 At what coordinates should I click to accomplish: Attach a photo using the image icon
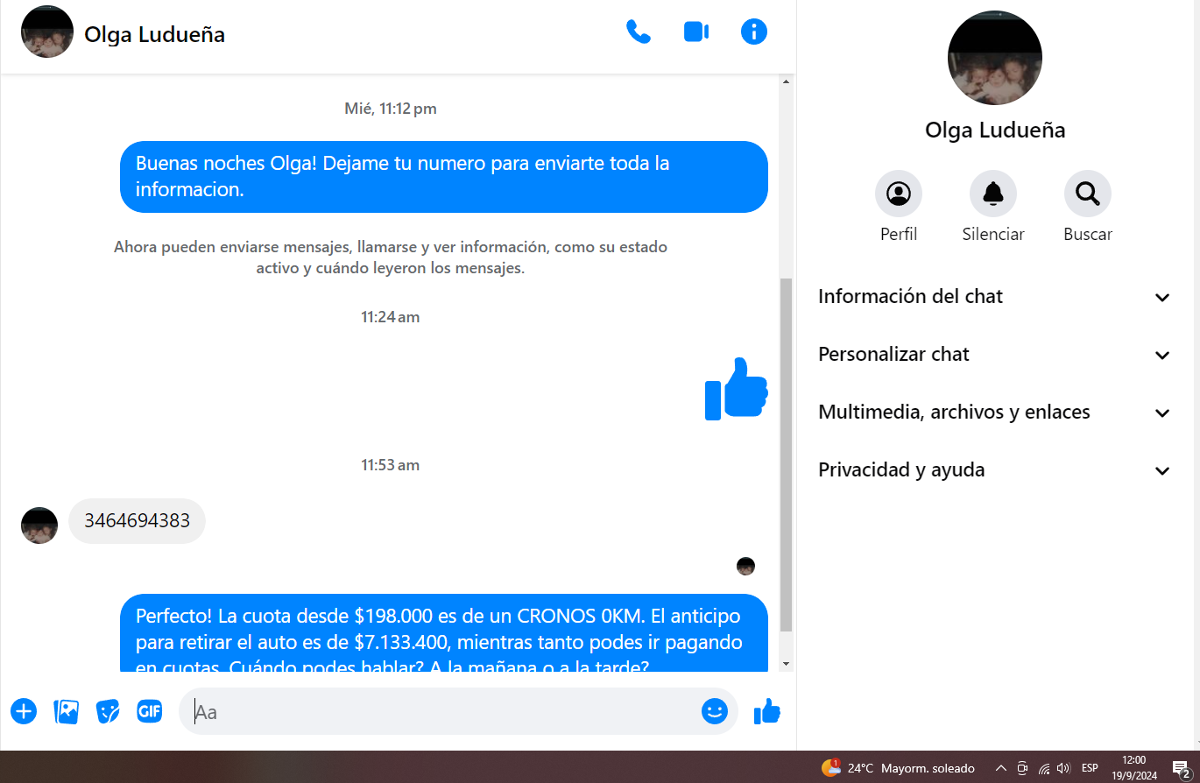pyautogui.click(x=67, y=711)
